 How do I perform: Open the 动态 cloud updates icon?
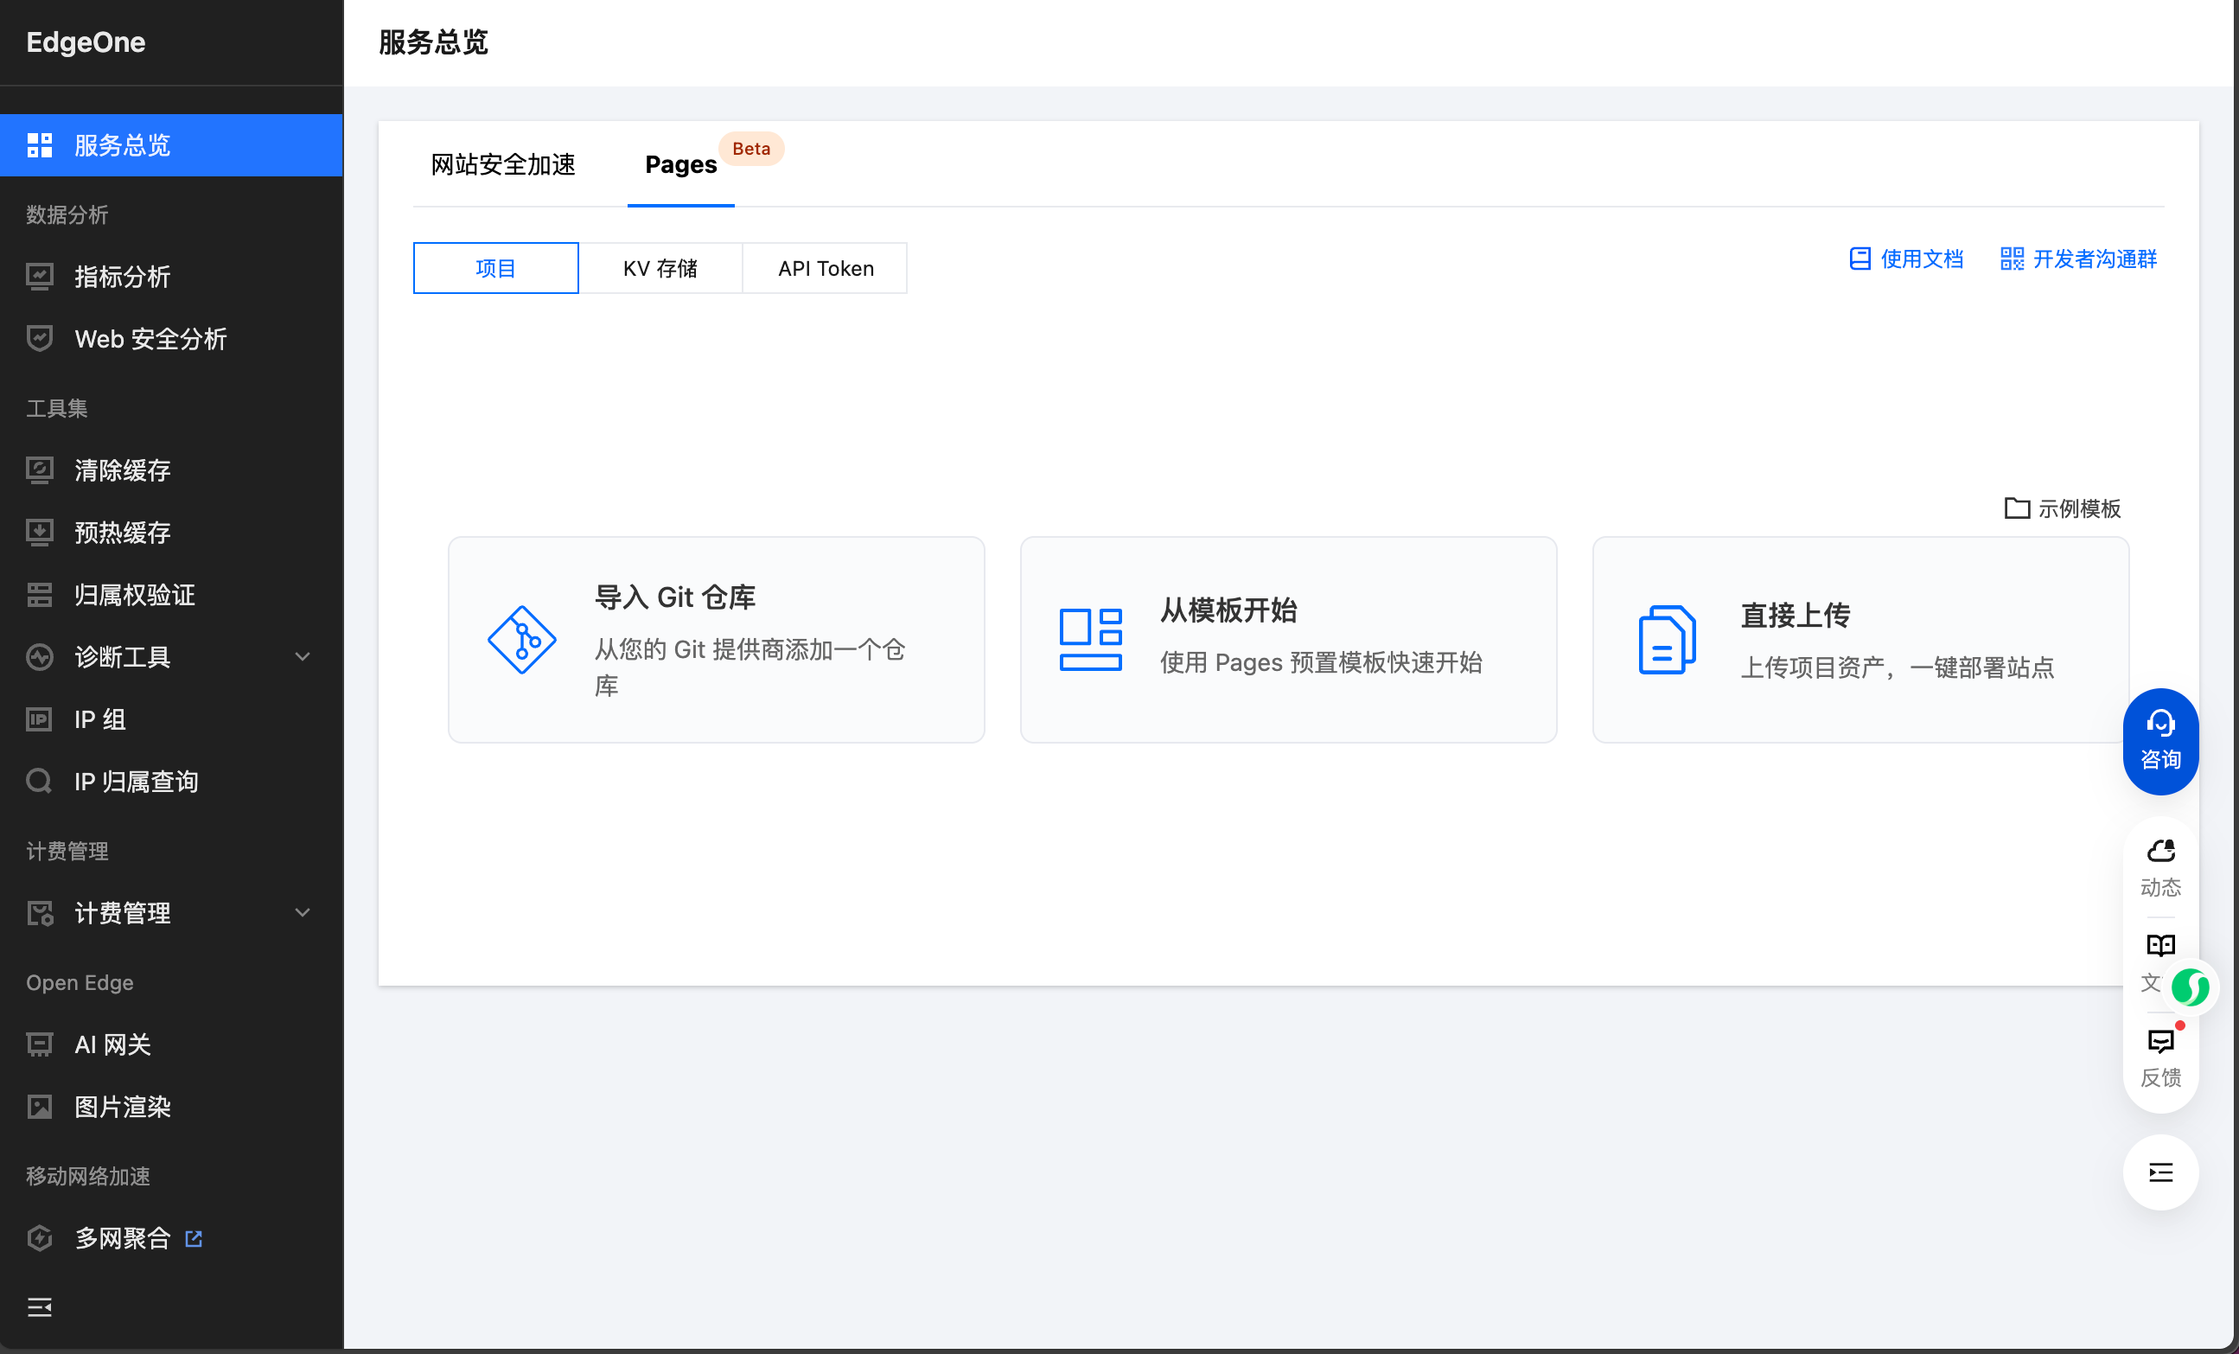click(2160, 852)
